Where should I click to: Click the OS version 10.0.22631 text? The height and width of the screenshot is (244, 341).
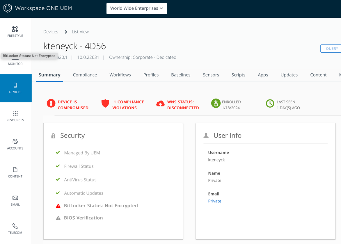click(88, 57)
